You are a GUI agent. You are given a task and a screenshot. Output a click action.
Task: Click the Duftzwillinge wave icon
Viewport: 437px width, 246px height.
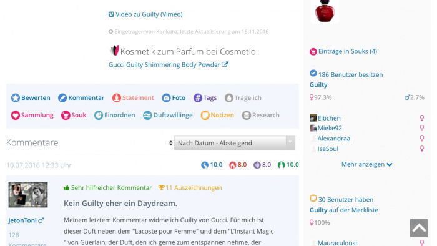[147, 116]
